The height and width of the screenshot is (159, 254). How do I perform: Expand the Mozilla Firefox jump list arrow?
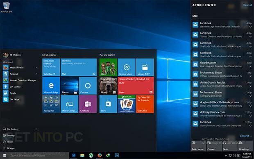click(x=36, y=68)
